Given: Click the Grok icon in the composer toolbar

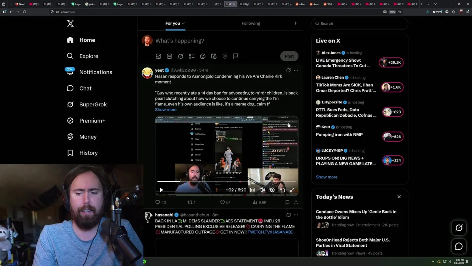Looking at the screenshot, I should (x=181, y=56).
